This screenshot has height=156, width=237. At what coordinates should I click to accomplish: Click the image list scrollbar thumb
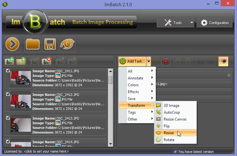click(111, 80)
